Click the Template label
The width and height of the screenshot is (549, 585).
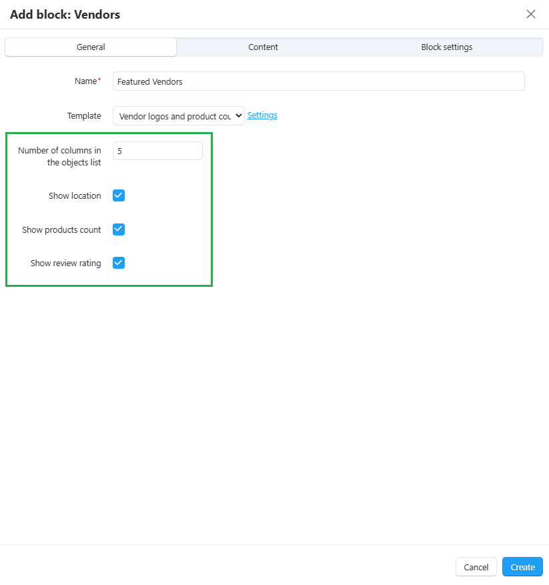[84, 115]
